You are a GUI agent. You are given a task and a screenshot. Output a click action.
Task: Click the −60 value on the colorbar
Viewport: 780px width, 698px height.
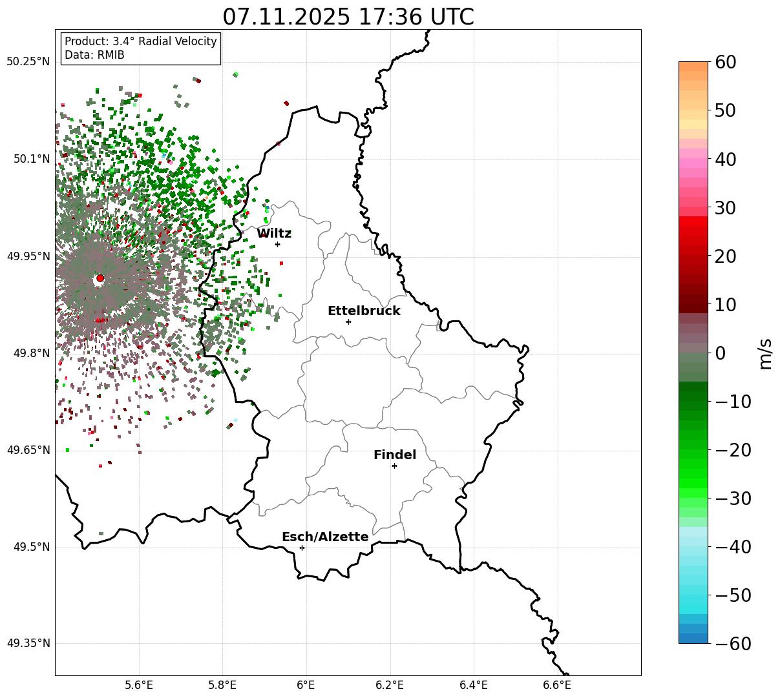pos(733,644)
